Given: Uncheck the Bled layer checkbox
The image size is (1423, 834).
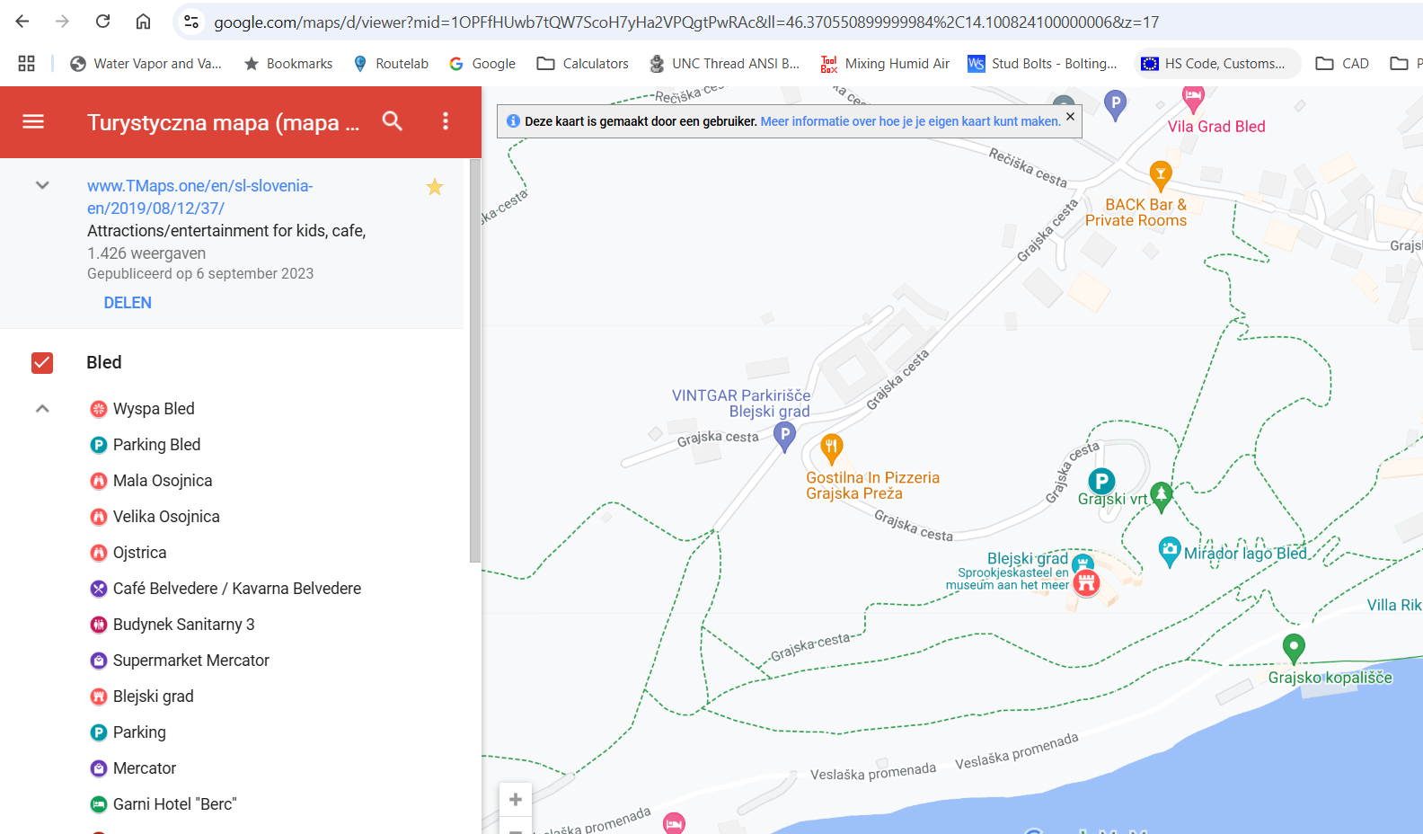Looking at the screenshot, I should [42, 362].
